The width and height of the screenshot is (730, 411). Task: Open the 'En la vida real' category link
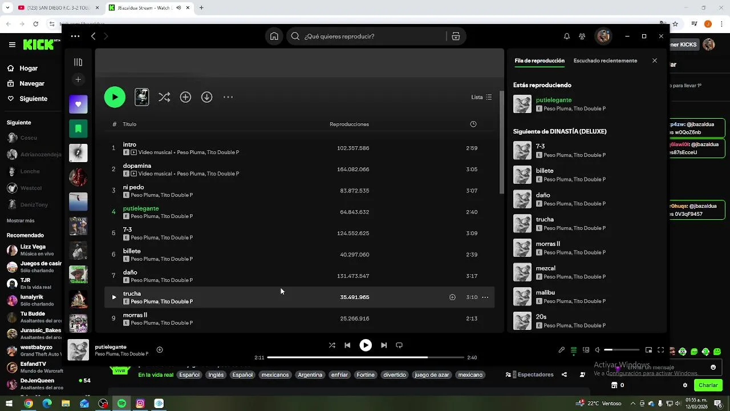[x=156, y=375]
